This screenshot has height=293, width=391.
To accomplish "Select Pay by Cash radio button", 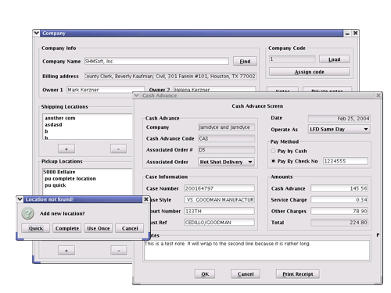I will point(273,151).
